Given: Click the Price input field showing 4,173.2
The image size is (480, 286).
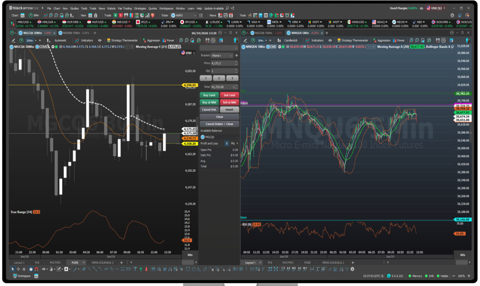Looking at the screenshot, I should click(224, 63).
